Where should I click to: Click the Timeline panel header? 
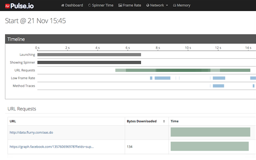(x=131, y=39)
